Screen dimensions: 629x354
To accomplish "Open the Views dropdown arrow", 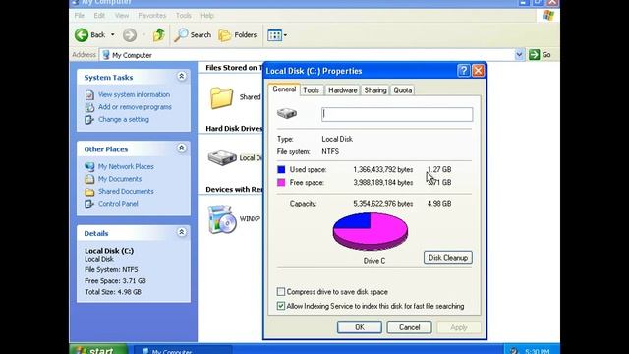I will 285,35.
